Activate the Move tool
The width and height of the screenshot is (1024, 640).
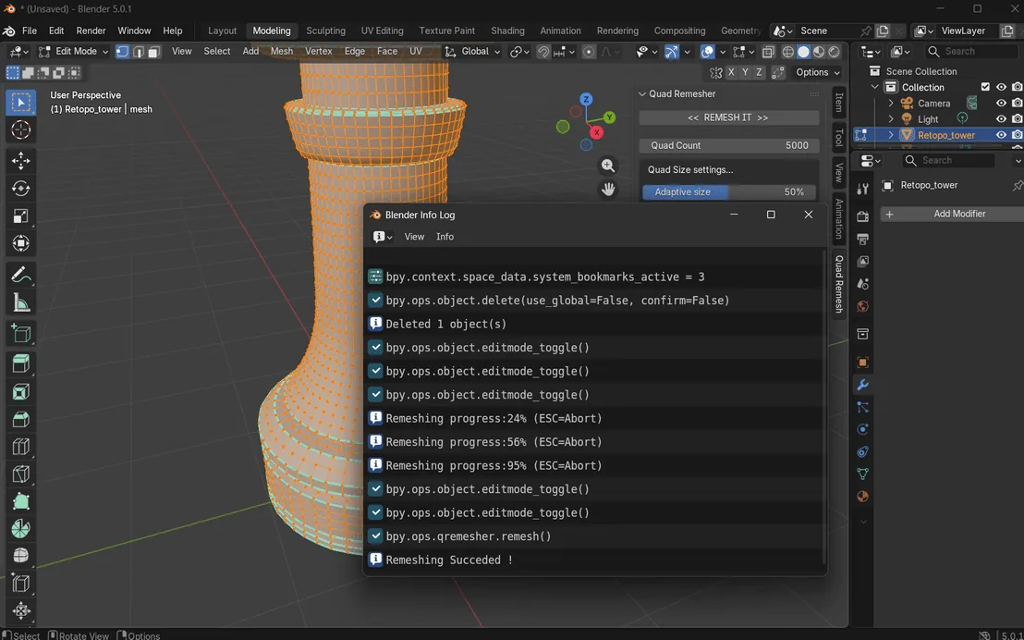click(x=21, y=161)
